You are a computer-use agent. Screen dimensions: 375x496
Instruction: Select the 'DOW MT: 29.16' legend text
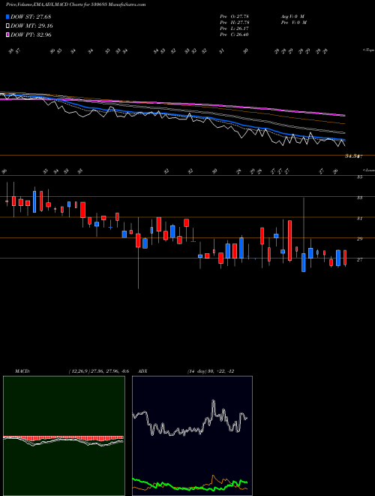31,26
